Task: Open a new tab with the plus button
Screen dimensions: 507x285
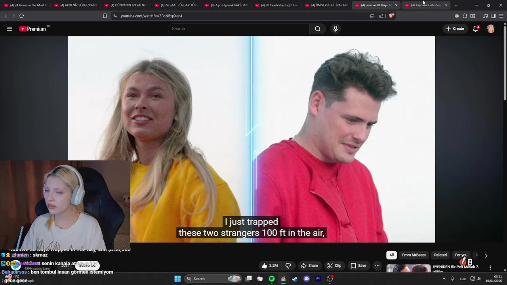Action: pos(456,5)
